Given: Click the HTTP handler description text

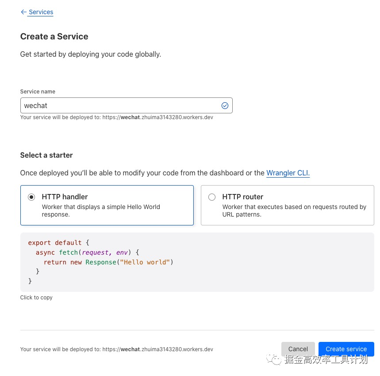Looking at the screenshot, I should click(x=101, y=211).
